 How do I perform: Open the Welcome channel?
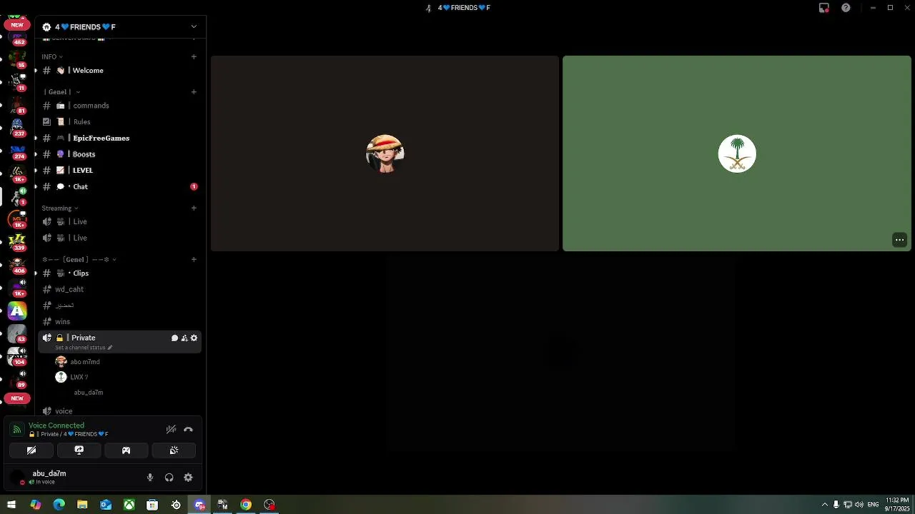pos(119,71)
